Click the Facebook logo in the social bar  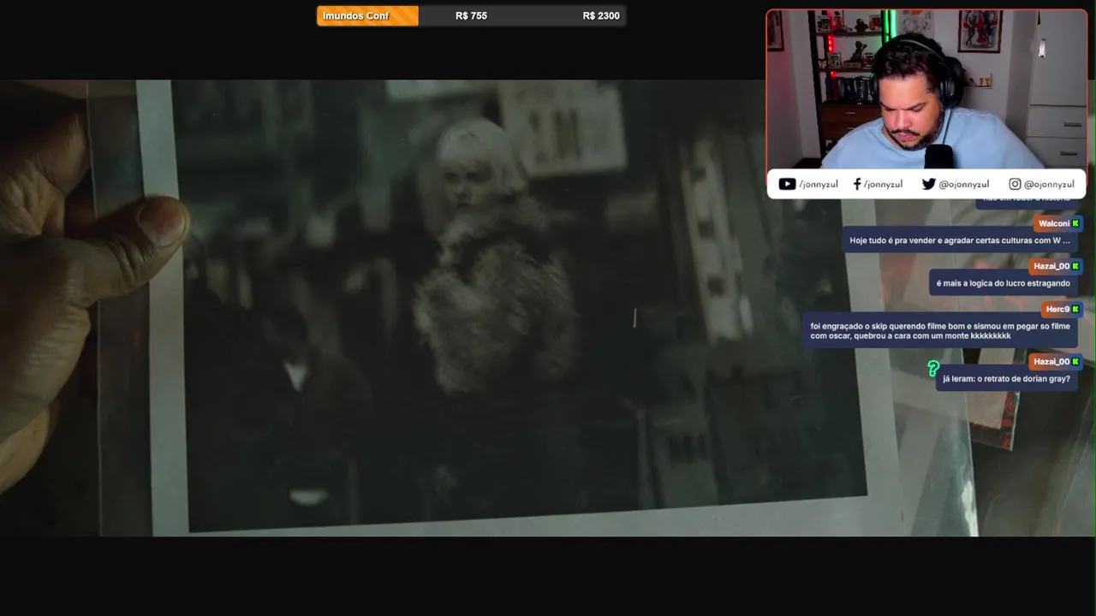tap(857, 184)
